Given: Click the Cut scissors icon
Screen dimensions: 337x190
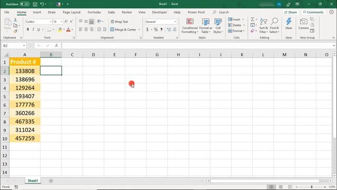Looking at the screenshot, I should (15, 20).
